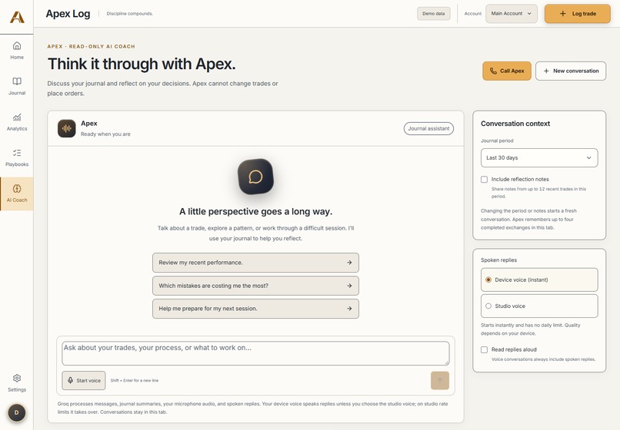Choose Review my recent performance suggestion
This screenshot has width=620, height=430.
(x=255, y=263)
